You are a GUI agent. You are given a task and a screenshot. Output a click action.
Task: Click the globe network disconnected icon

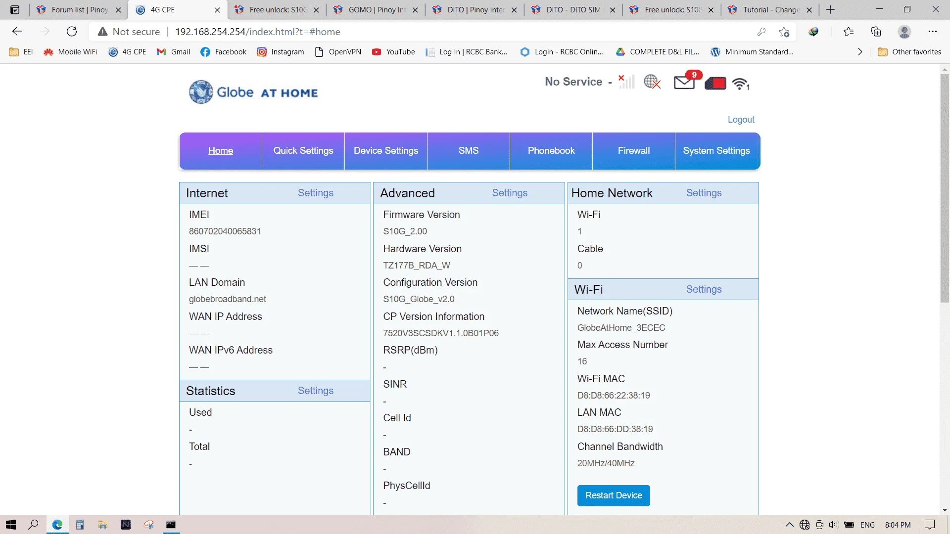(x=652, y=82)
